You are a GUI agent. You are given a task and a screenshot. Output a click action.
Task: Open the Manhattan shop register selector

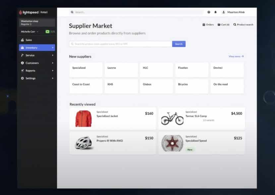tap(37, 23)
